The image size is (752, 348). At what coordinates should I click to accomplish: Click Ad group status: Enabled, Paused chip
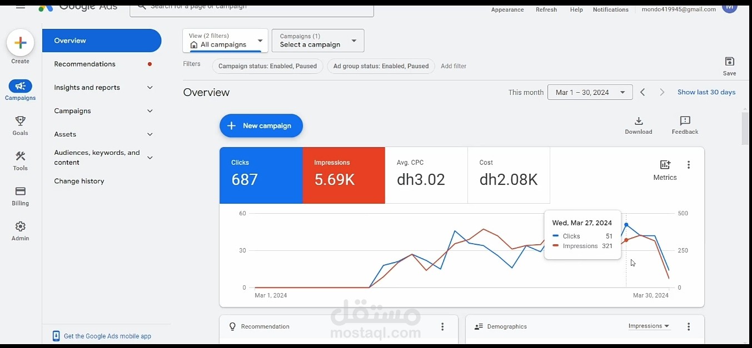coord(381,66)
